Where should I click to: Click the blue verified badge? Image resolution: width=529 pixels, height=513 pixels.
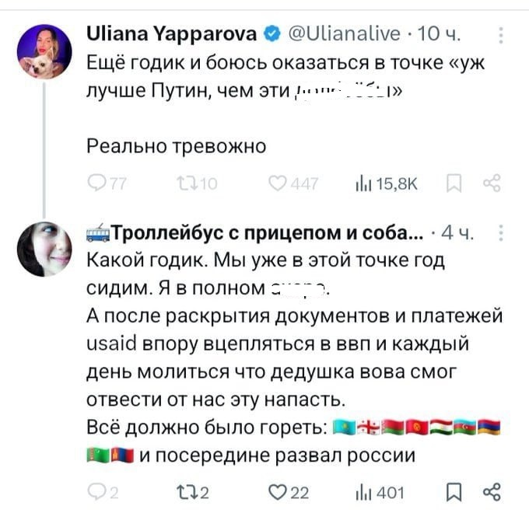click(x=273, y=35)
